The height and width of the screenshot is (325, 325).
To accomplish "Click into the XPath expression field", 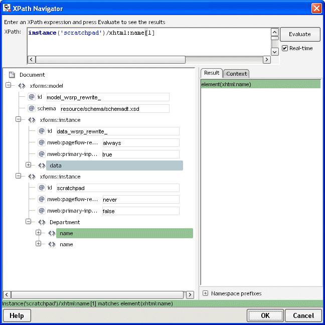I will (149, 42).
